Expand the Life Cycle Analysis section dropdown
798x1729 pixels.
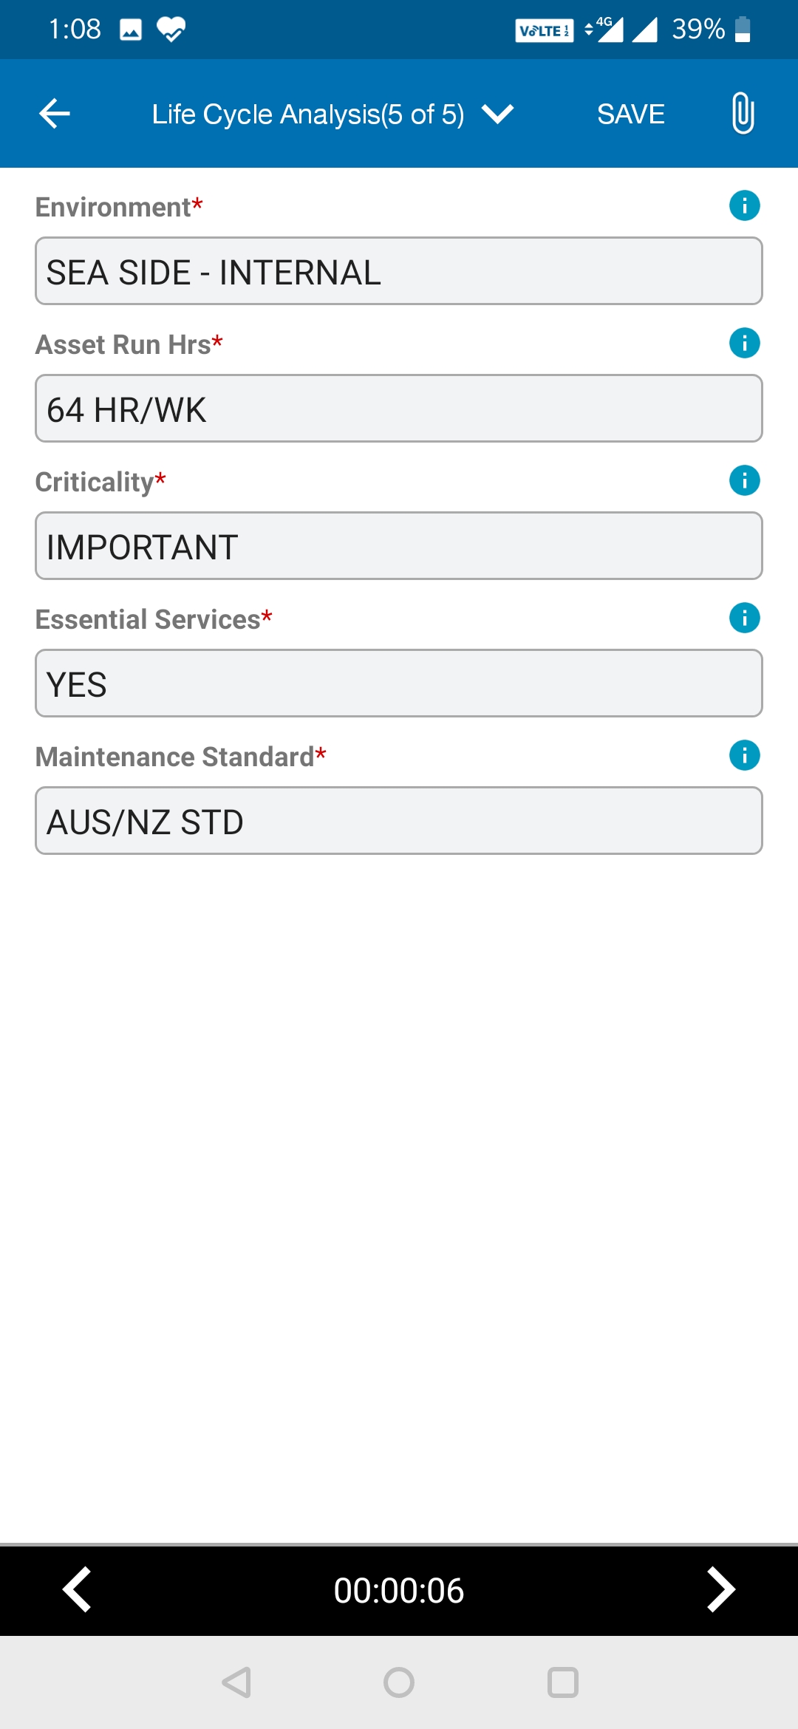tap(497, 115)
